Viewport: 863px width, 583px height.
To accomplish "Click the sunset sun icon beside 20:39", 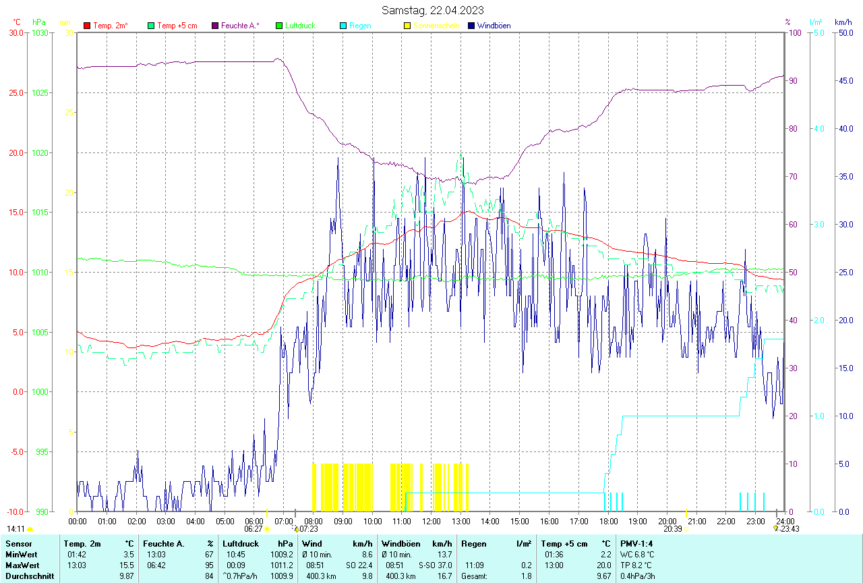I will tap(686, 529).
